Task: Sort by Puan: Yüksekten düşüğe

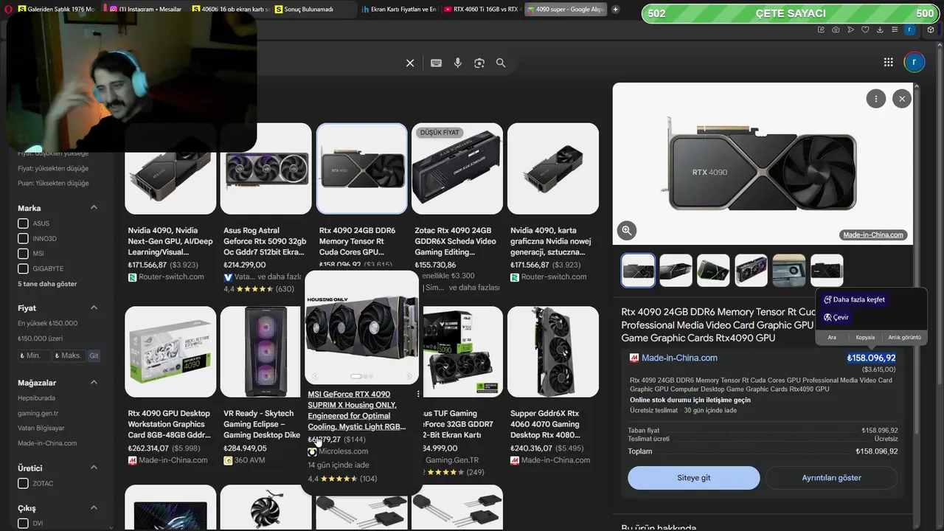Action: [53, 183]
